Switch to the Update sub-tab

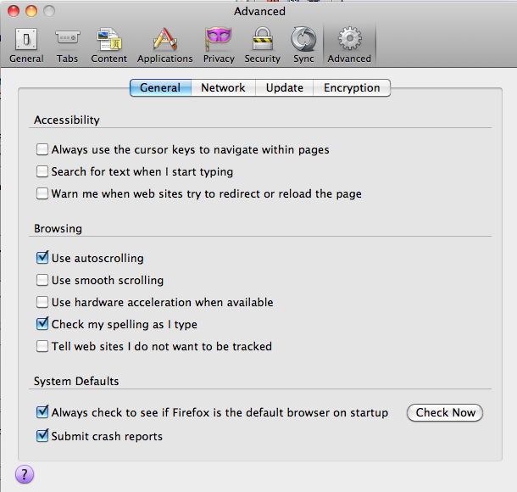pyautogui.click(x=284, y=87)
